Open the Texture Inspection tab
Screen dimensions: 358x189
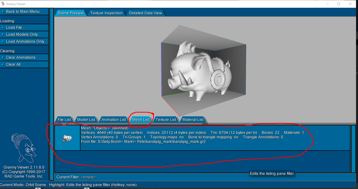click(106, 13)
